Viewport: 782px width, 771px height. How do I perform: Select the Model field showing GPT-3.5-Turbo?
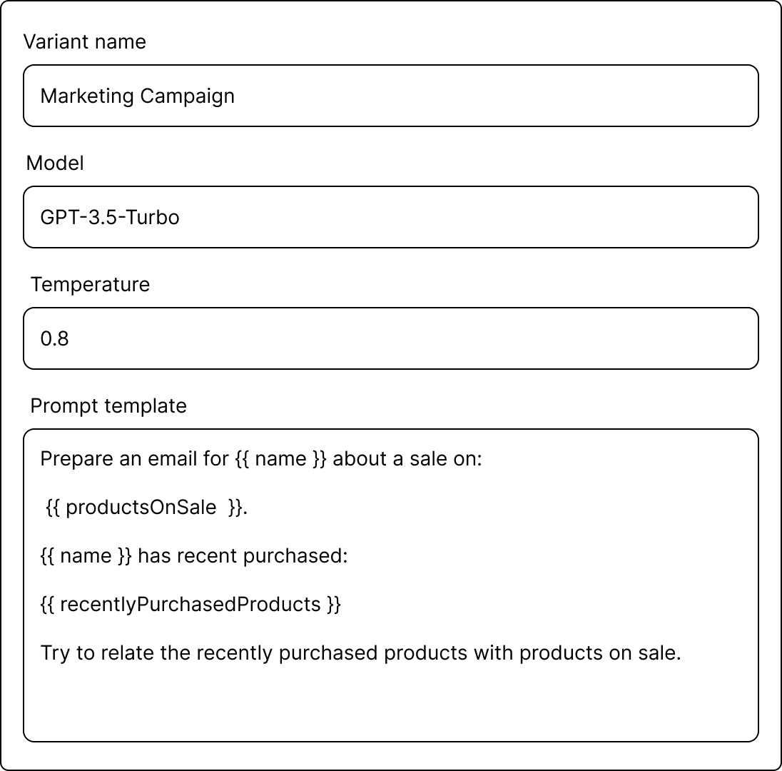[x=390, y=217]
